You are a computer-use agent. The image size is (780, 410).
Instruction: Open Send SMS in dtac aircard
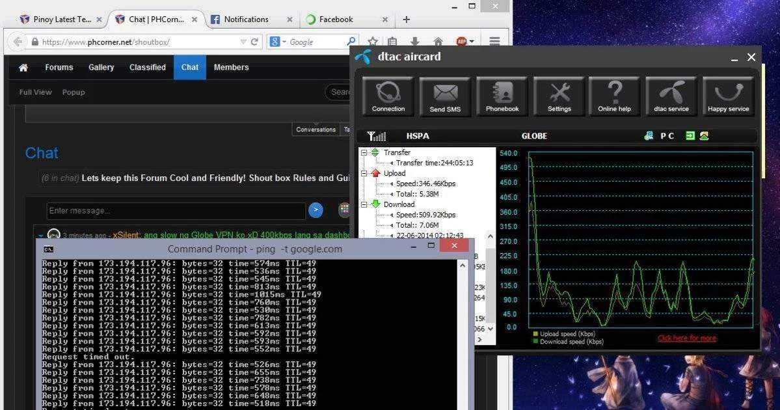point(445,96)
